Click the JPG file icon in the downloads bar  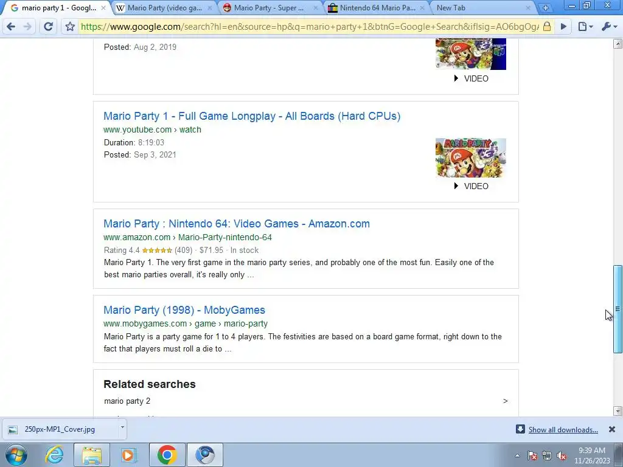(13, 429)
